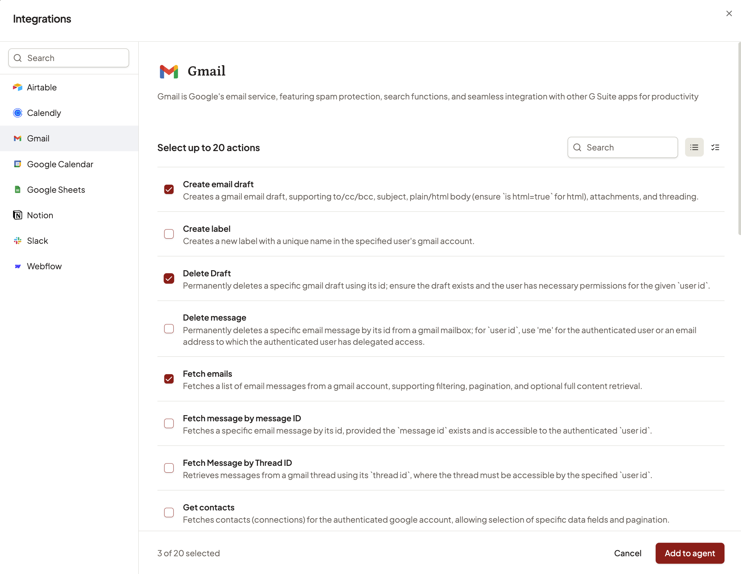741x574 pixels.
Task: Click the Notion logo icon
Action: 18,215
